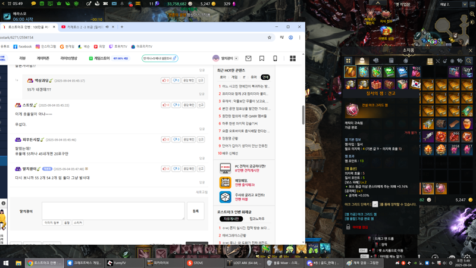Switch to LOST ARK taskbar window
Image resolution: width=476 pixels, height=268 pixels.
[243, 263]
